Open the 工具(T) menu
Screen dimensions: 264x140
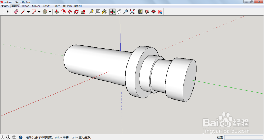[56, 6]
